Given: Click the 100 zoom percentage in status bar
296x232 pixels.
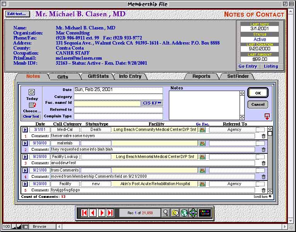Looking at the screenshot, I should 7,227.
